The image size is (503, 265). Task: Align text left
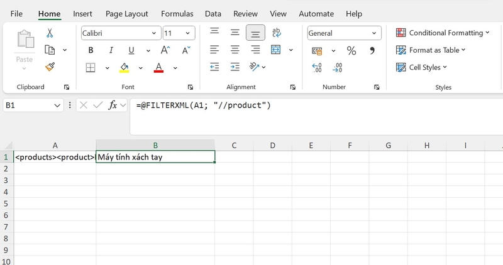pos(214,50)
